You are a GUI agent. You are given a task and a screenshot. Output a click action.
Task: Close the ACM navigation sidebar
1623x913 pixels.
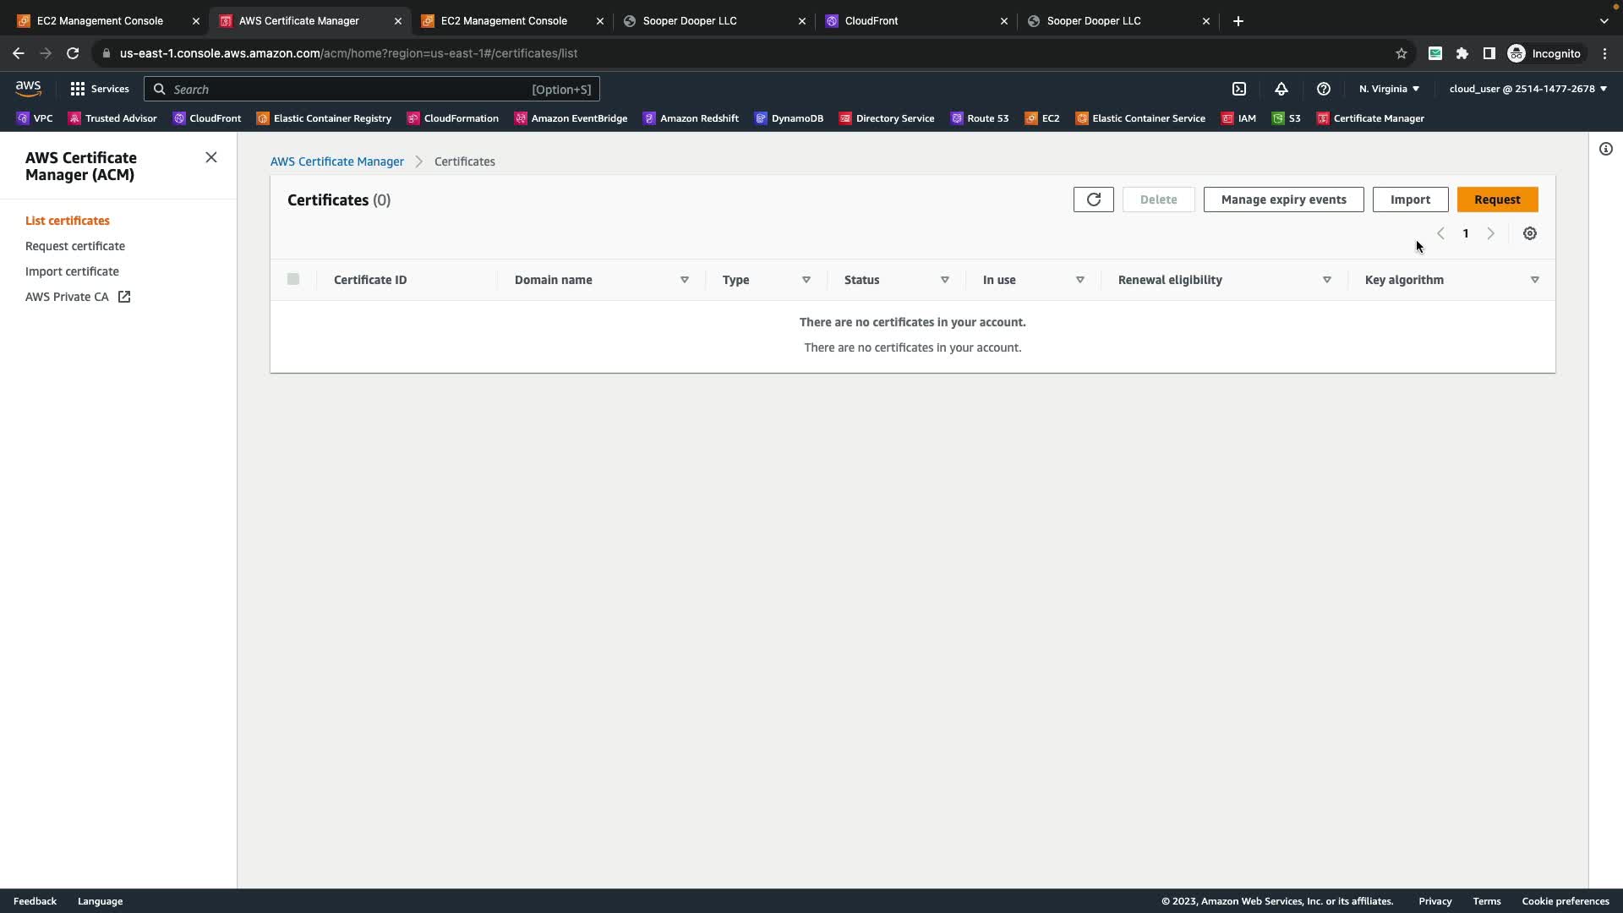click(211, 157)
